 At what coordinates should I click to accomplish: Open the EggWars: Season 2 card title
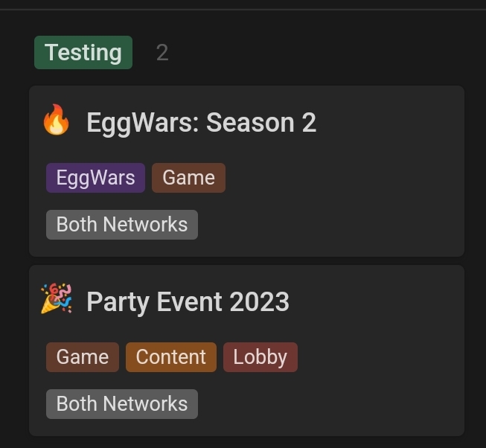click(x=201, y=123)
